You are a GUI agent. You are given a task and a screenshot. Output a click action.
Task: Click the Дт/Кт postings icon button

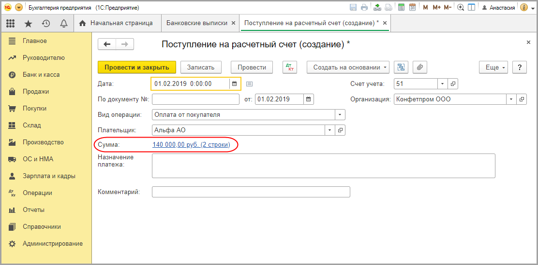[290, 68]
